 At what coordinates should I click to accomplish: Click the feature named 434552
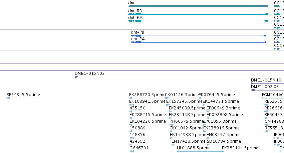click(x=137, y=141)
